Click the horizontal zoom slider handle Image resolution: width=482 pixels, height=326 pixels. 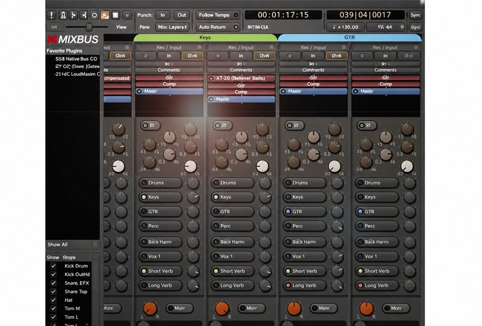coord(89,27)
